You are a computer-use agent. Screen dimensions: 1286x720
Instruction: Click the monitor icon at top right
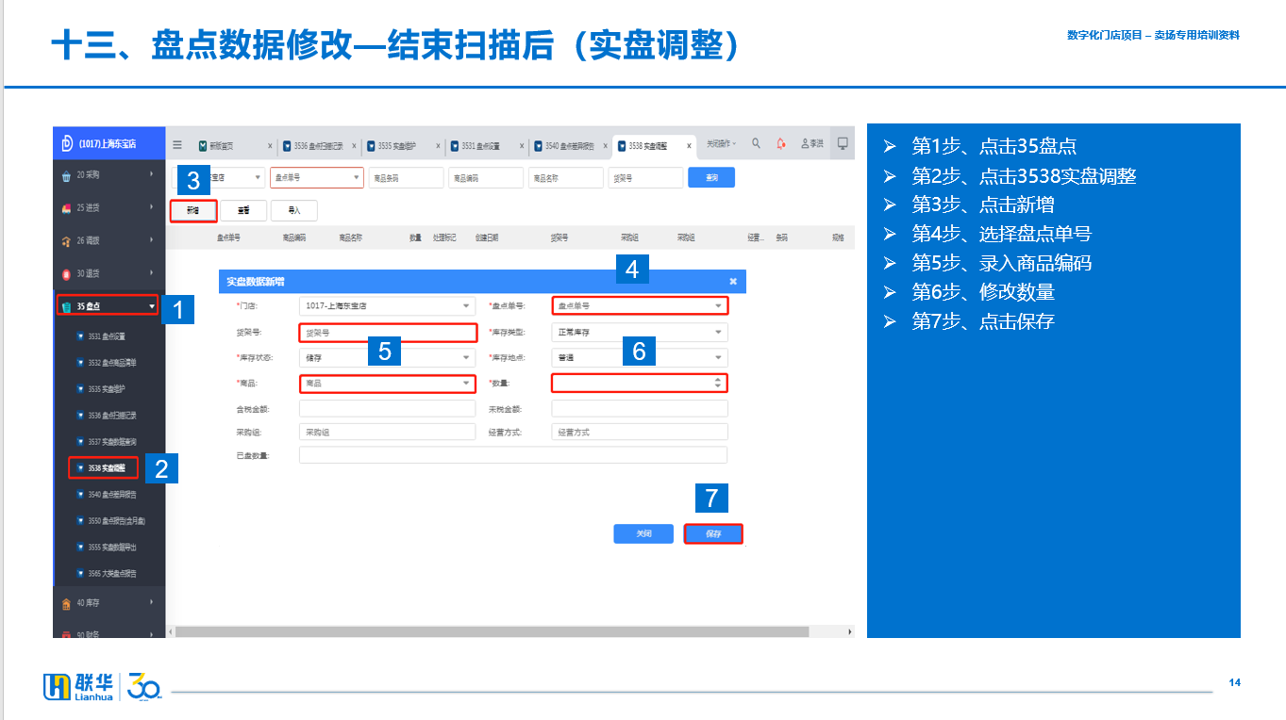click(x=843, y=143)
